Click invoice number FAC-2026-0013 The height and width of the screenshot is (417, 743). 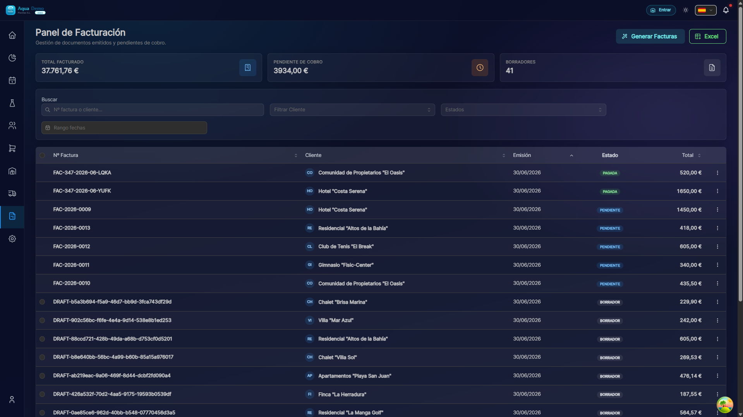click(x=72, y=228)
